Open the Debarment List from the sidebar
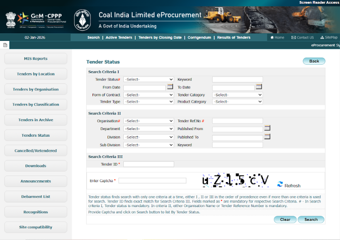This screenshot has height=240, width=340. [x=35, y=196]
